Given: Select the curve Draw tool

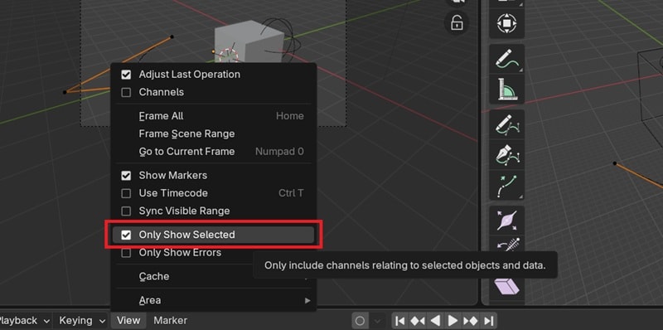Looking at the screenshot, I should 506,124.
